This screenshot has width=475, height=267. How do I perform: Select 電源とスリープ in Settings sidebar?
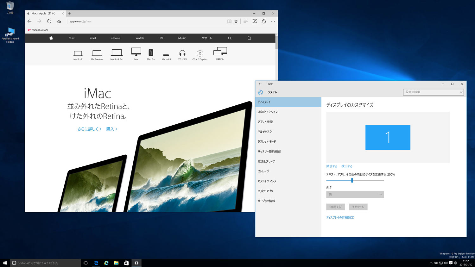click(x=288, y=161)
